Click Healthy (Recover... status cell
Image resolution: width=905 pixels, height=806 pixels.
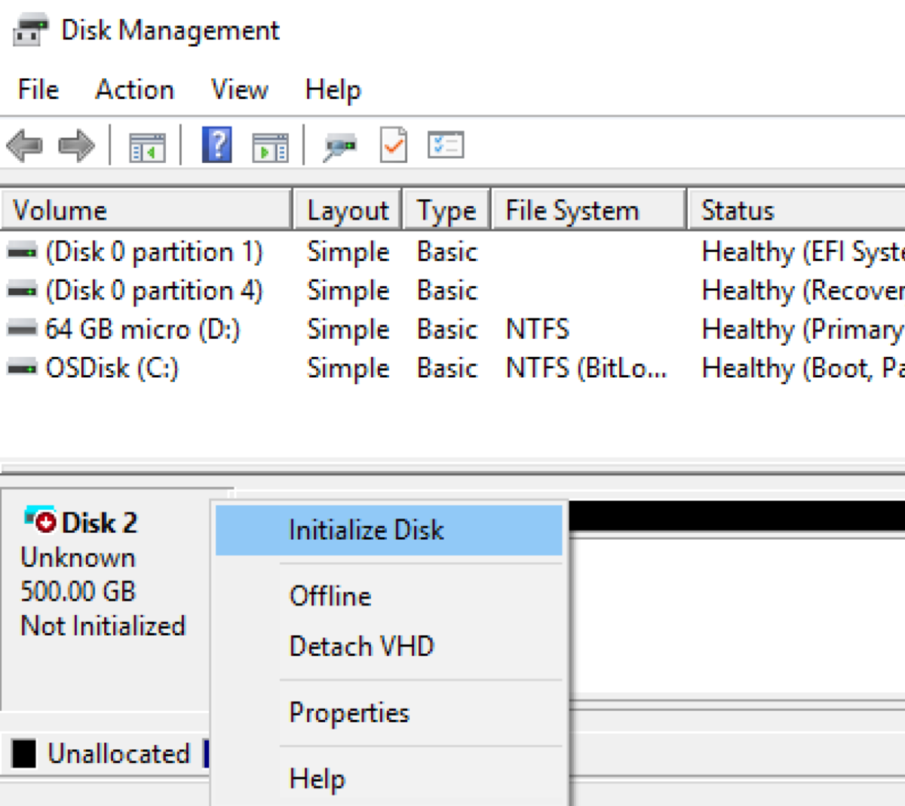tap(802, 291)
